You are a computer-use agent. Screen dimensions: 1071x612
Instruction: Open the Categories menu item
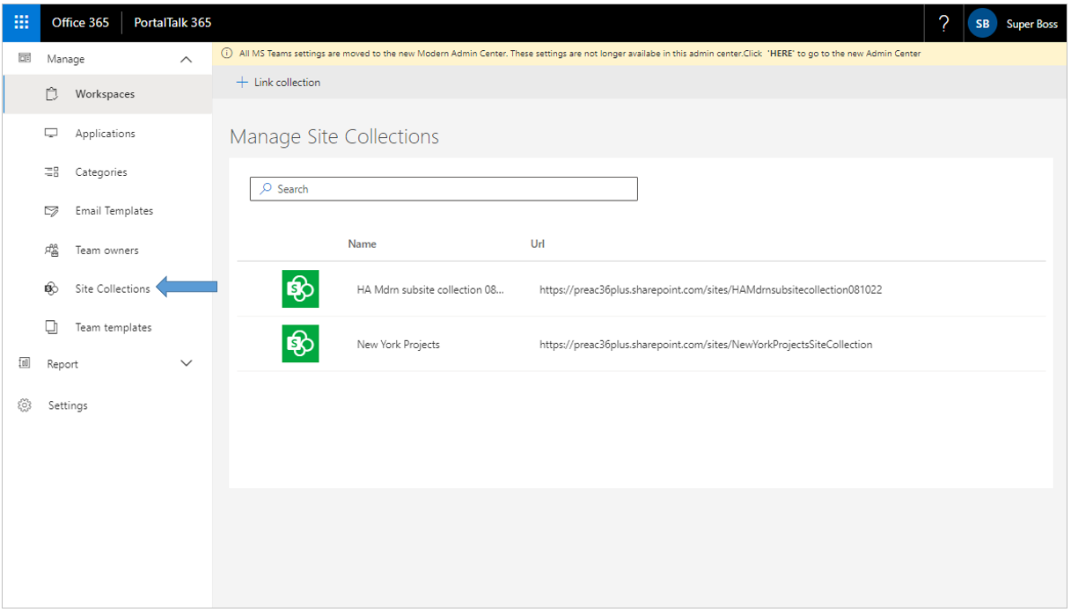tap(101, 172)
